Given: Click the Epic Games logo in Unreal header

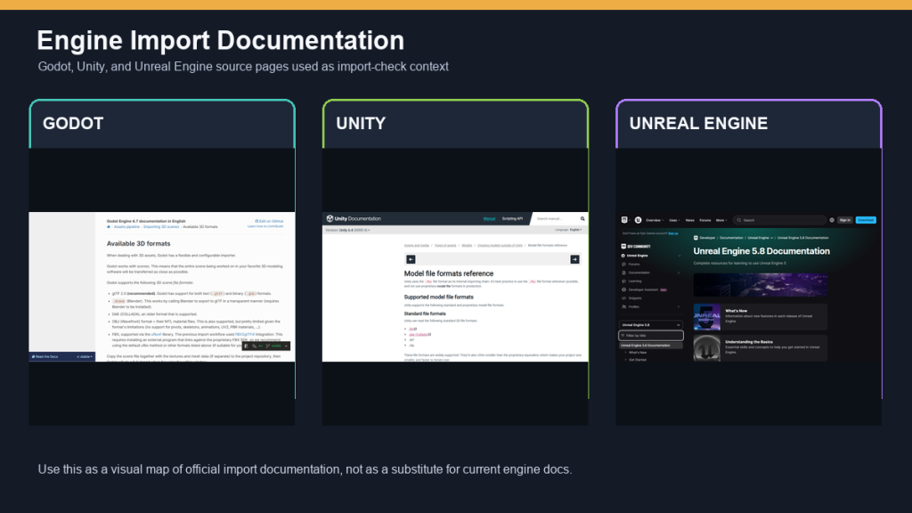Looking at the screenshot, I should [624, 220].
